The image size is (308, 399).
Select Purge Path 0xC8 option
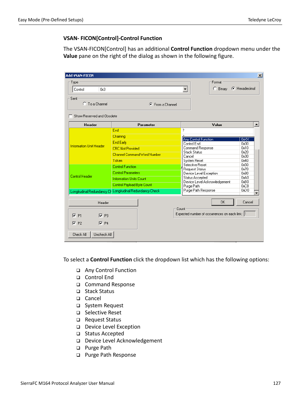point(218,186)
